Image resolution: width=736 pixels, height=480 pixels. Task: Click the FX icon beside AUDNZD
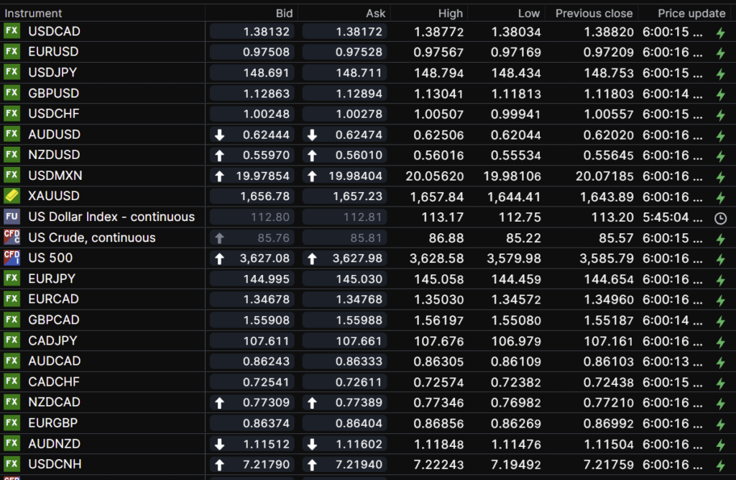(11, 443)
